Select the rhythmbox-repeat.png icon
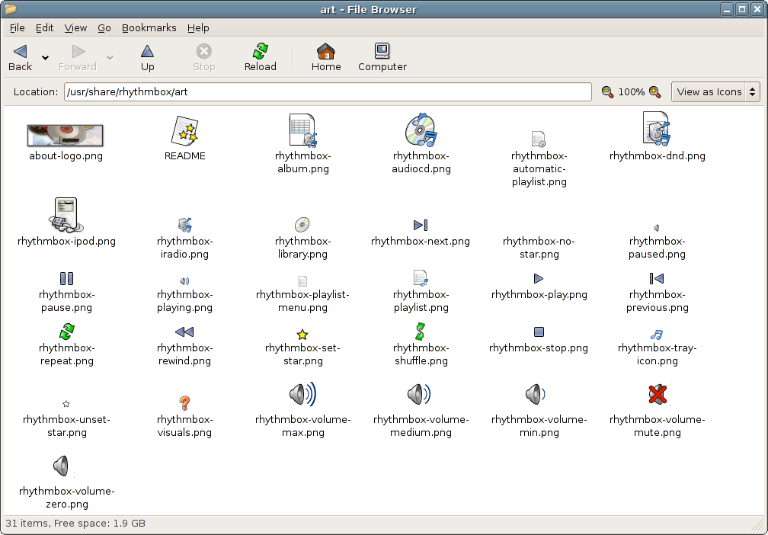 coord(66,332)
